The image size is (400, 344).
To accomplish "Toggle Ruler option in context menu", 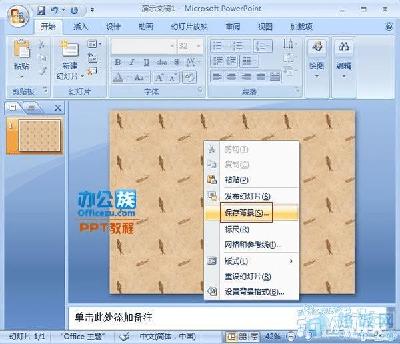I will 237,229.
